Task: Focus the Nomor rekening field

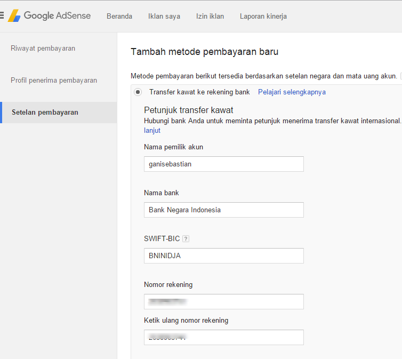Action: click(224, 301)
